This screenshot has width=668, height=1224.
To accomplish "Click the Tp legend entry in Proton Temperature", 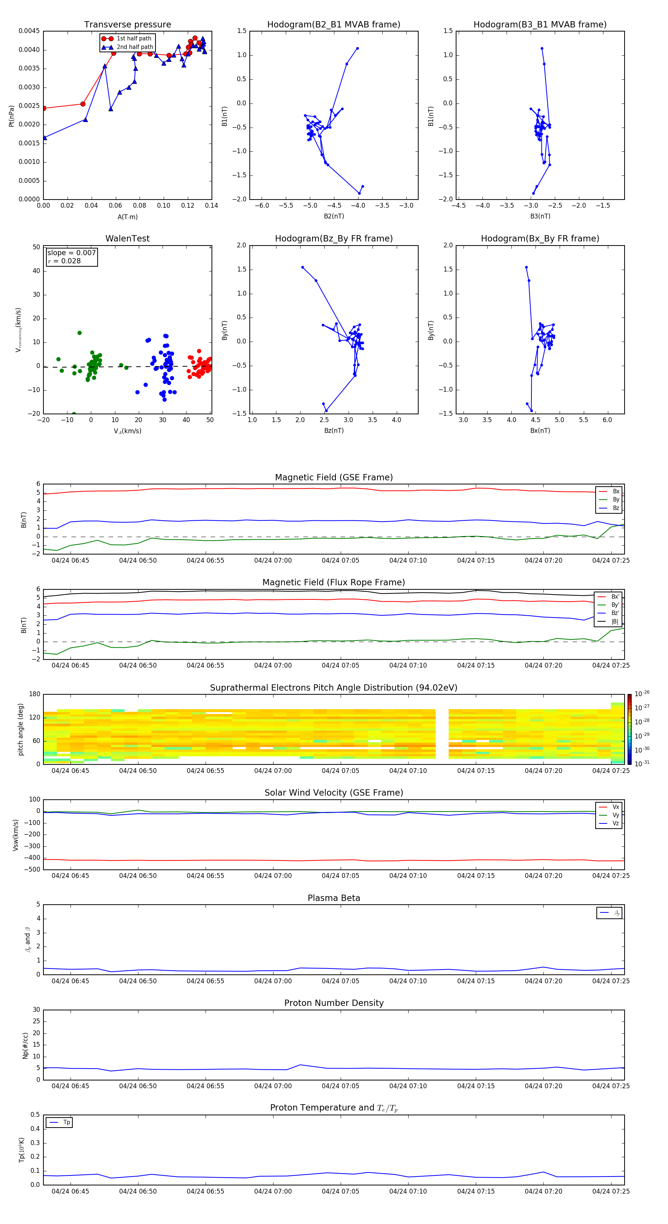I will pyautogui.click(x=59, y=1122).
